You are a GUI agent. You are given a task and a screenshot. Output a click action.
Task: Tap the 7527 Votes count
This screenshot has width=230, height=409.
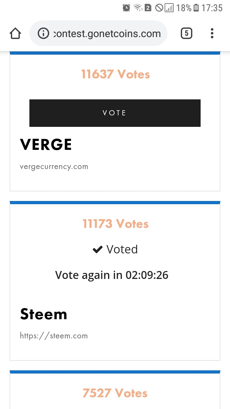coord(115,393)
